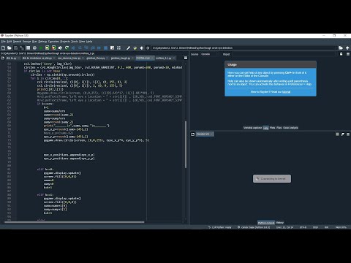
Task: Start debugging with the Debug file icon
Action: coord(73,48)
